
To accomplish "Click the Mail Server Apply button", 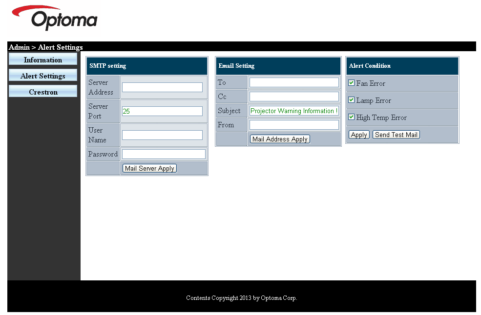I will 149,169.
